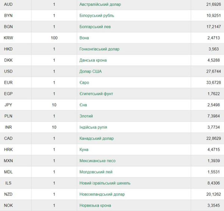This screenshot has height=211, width=224.
Task: Select the Канадський долар link
Action: point(97,138)
